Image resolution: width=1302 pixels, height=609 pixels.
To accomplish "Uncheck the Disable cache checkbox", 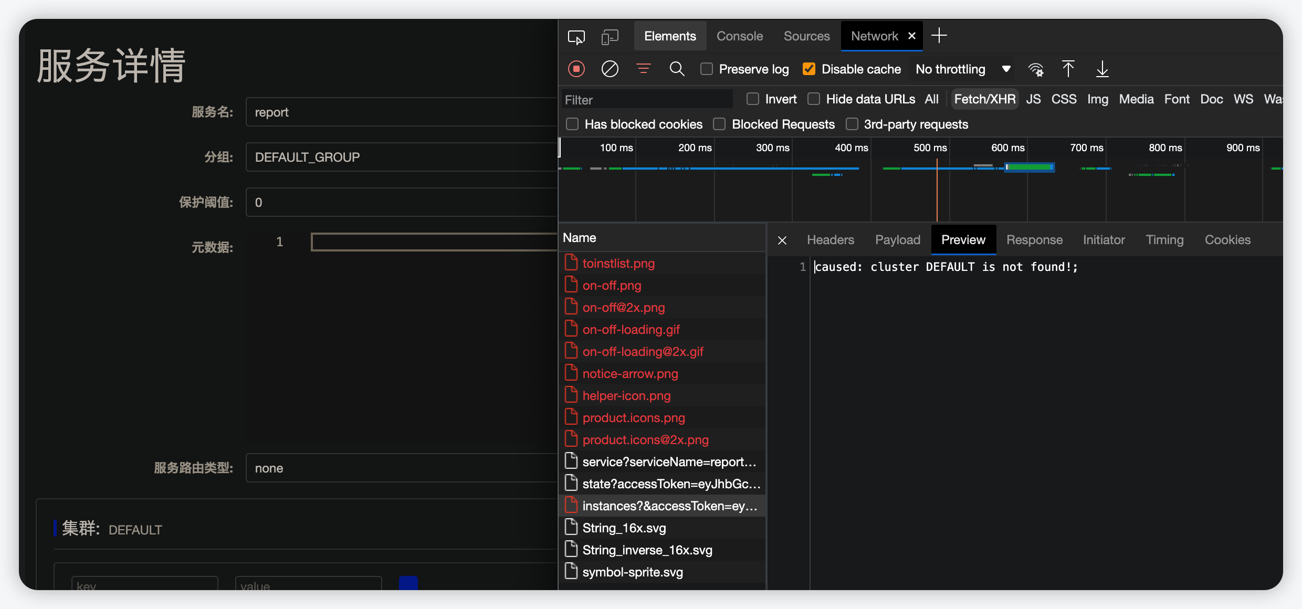I will click(809, 69).
